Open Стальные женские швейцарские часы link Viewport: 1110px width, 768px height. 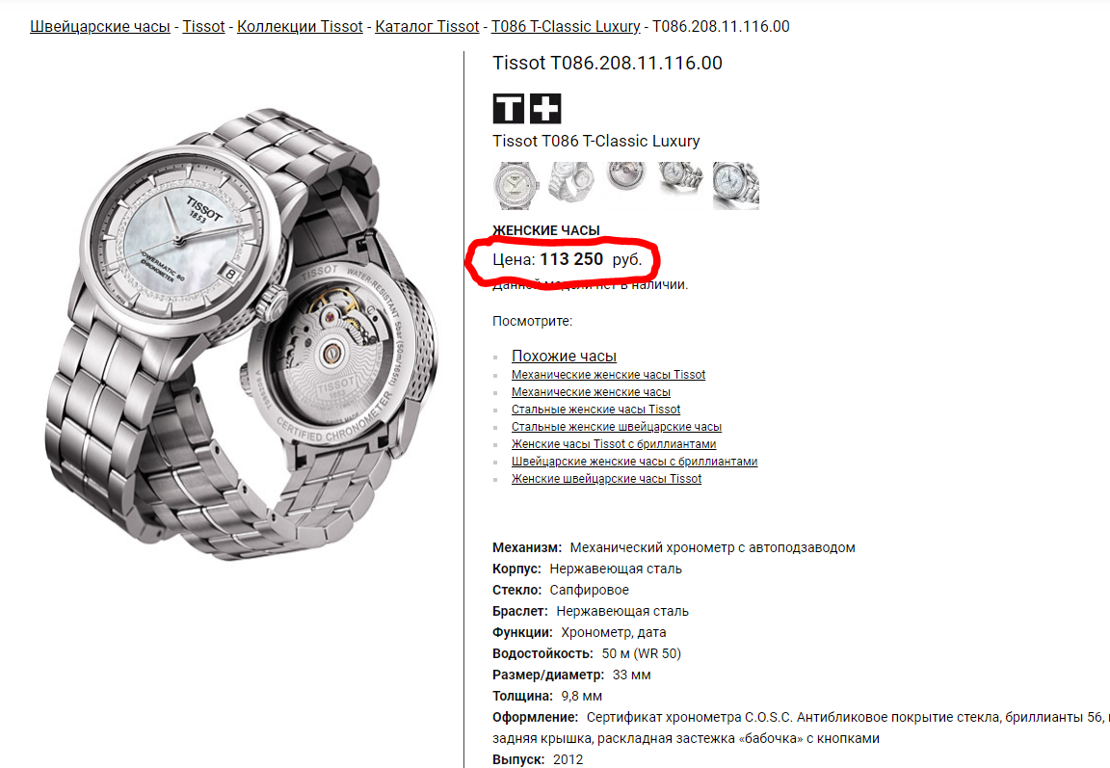pos(617,427)
